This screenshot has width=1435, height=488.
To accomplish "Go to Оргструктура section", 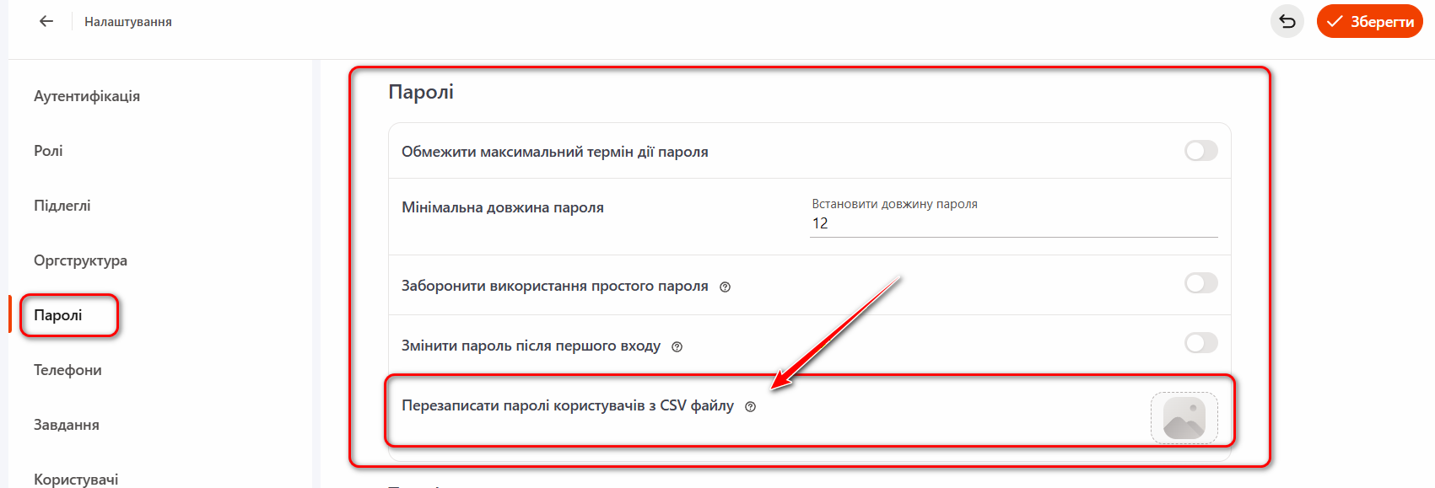I will [x=80, y=260].
